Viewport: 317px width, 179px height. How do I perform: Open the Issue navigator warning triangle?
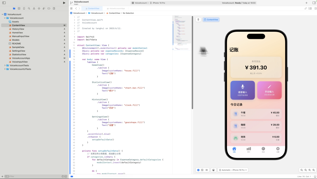[x=34, y=9]
